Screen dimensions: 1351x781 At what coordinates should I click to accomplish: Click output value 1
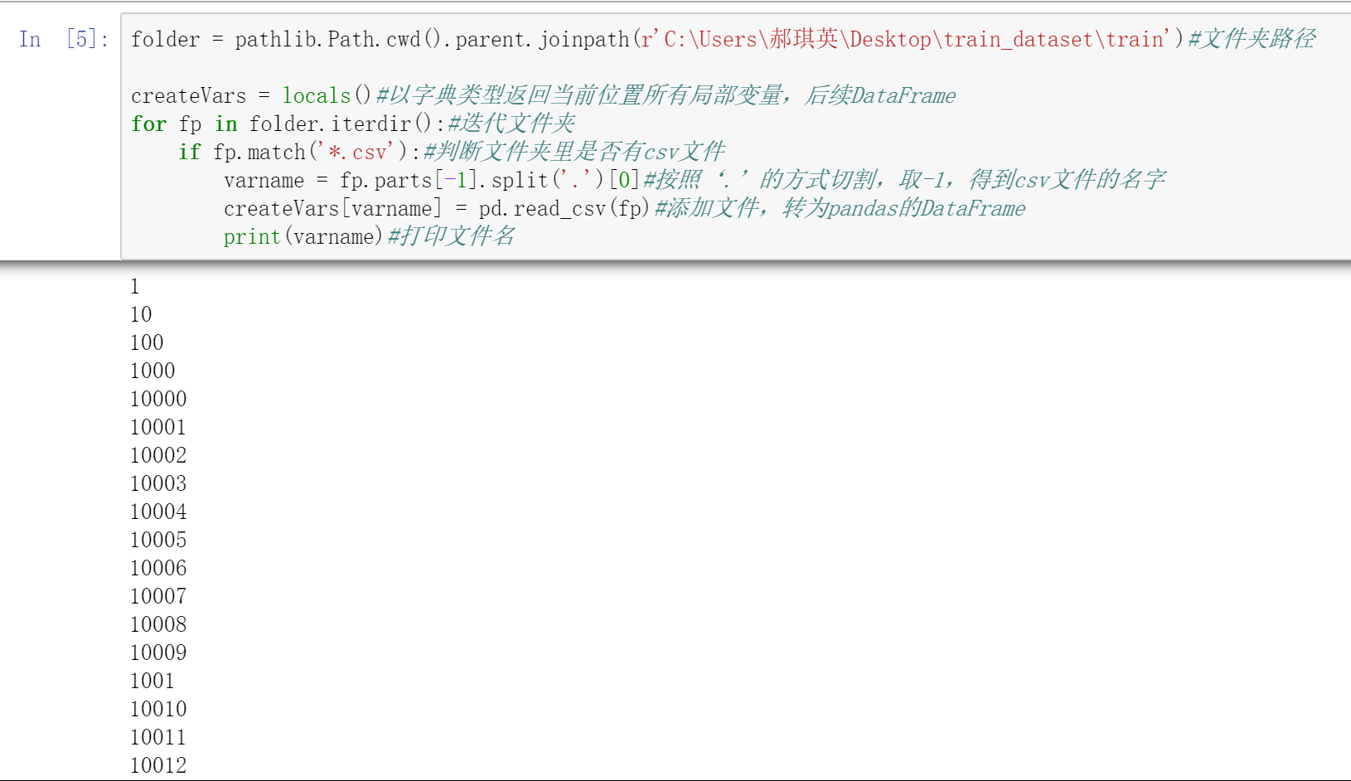[x=135, y=286]
